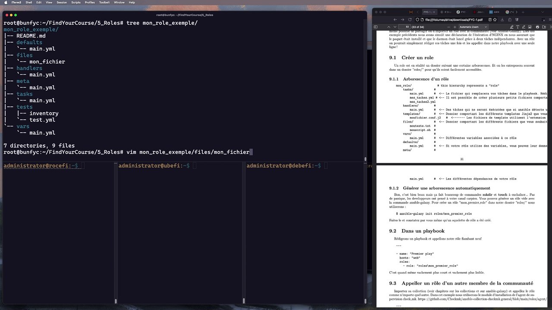The image size is (552, 310).
Task: Select the PDF draw tool
Action: coord(524,27)
